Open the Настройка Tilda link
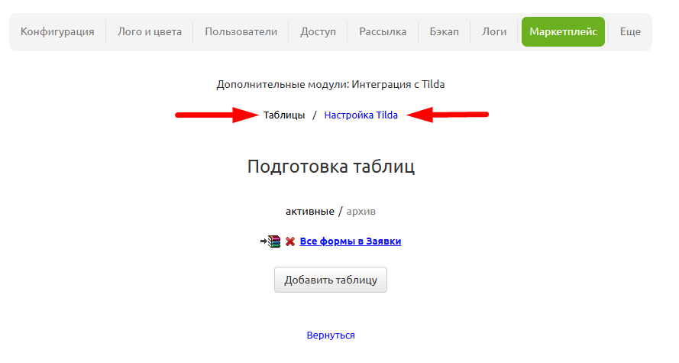 click(x=361, y=115)
